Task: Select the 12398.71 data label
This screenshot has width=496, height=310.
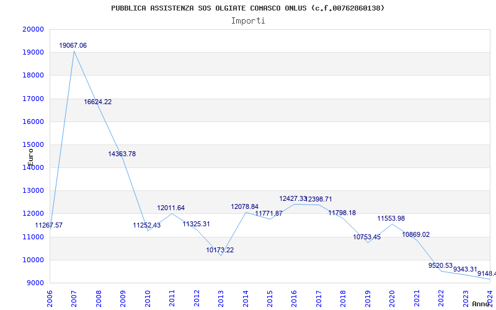Action: (319, 199)
